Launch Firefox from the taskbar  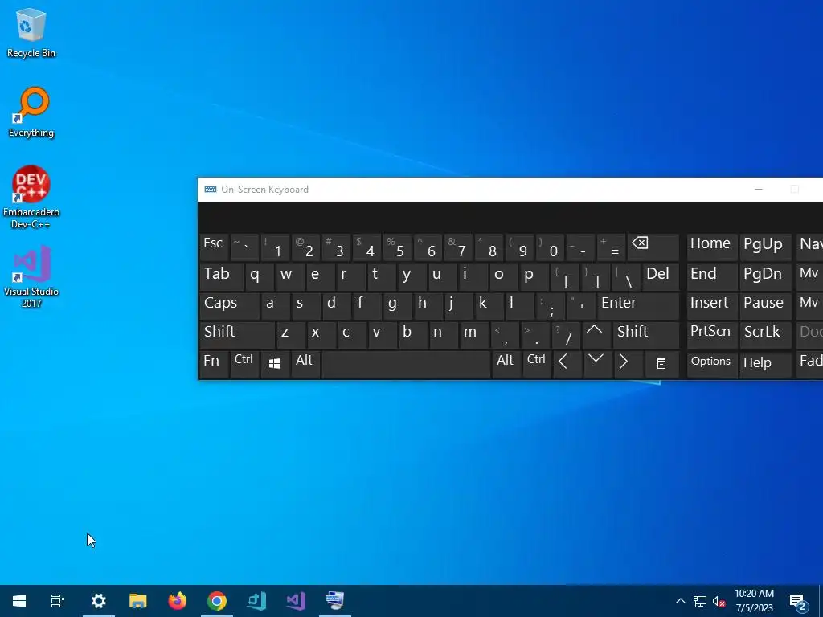(x=178, y=601)
